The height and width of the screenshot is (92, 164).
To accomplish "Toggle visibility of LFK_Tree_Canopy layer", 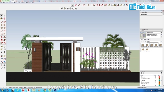I will (156, 82).
